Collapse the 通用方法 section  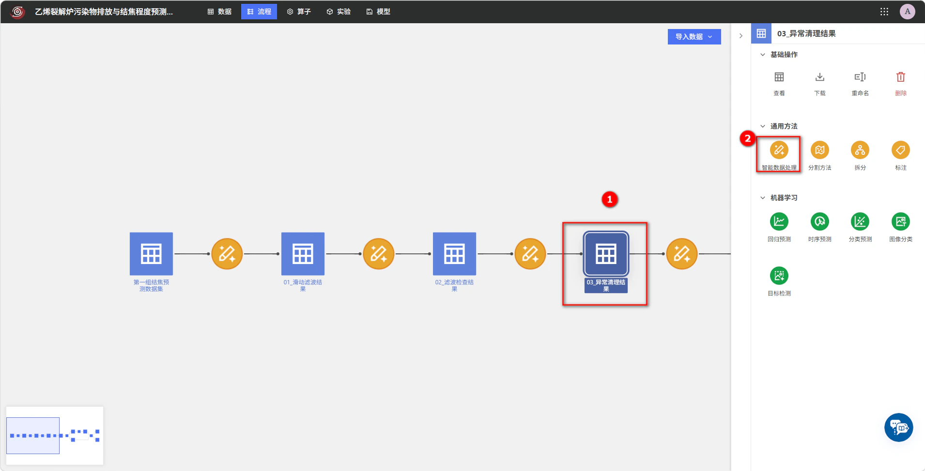[x=762, y=126]
